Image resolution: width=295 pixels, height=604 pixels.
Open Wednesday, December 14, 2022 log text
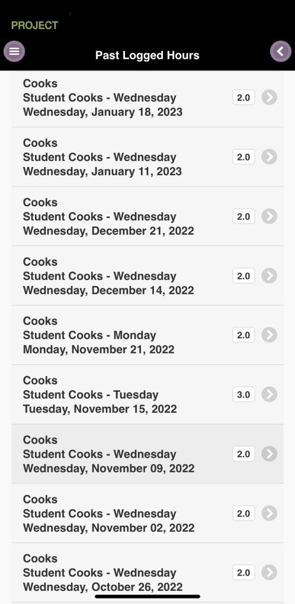pyautogui.click(x=108, y=290)
